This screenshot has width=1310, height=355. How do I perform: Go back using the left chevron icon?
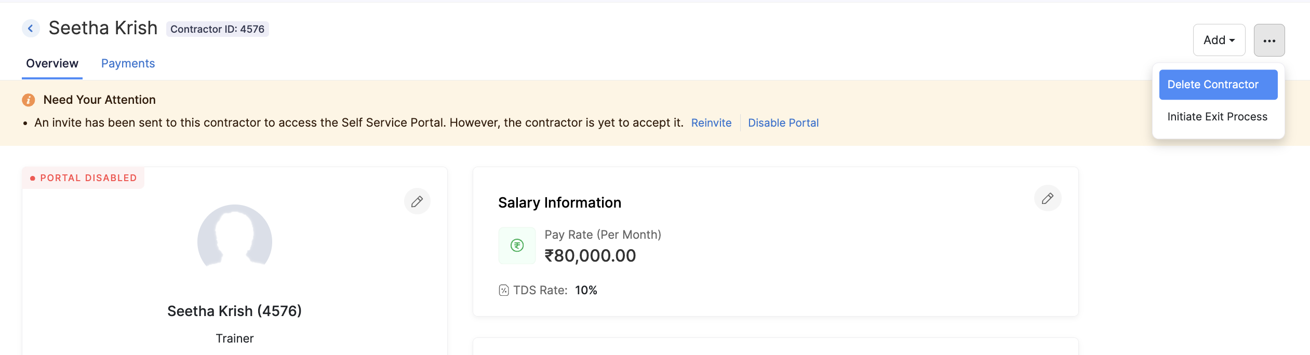tap(31, 29)
